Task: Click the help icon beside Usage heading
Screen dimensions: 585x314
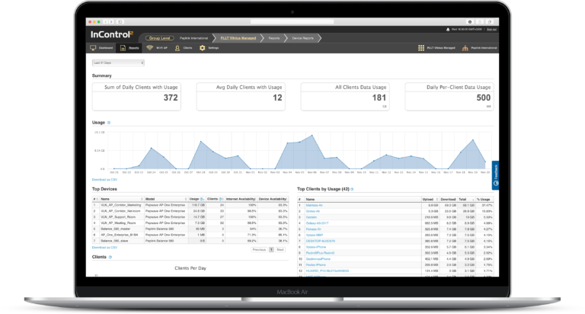Action: (109, 123)
